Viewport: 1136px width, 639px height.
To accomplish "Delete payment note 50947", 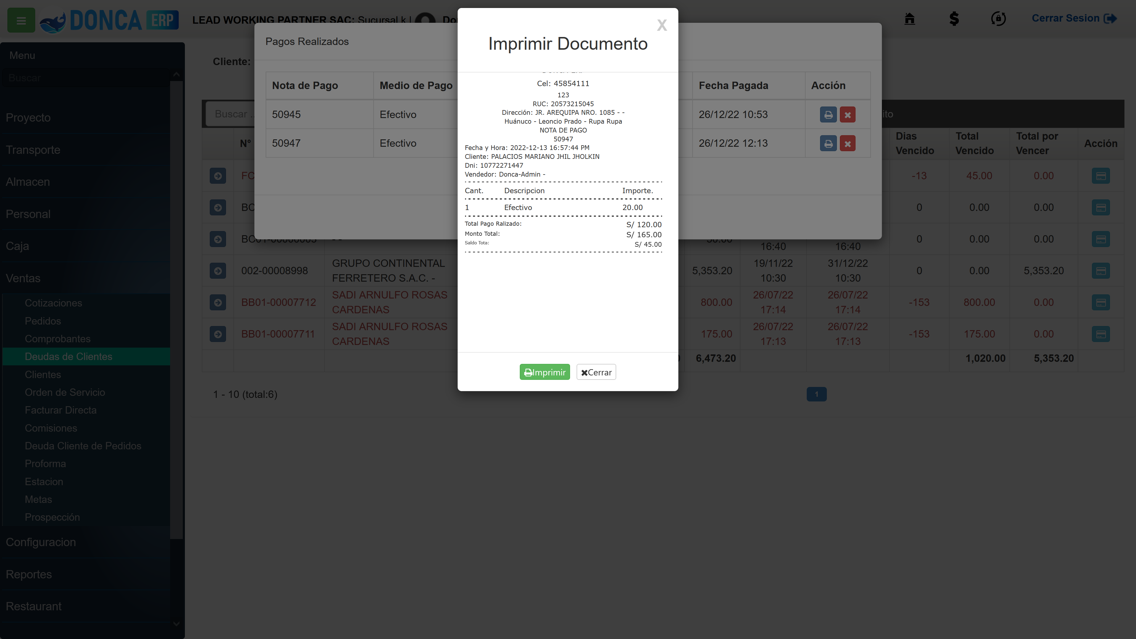I will coord(848,143).
